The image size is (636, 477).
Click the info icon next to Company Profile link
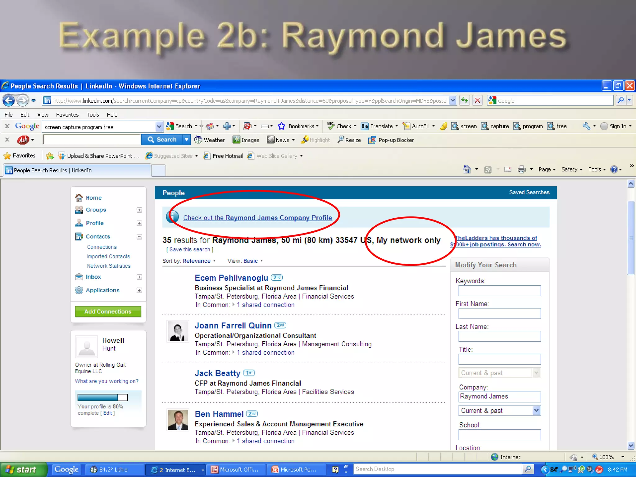coord(172,217)
